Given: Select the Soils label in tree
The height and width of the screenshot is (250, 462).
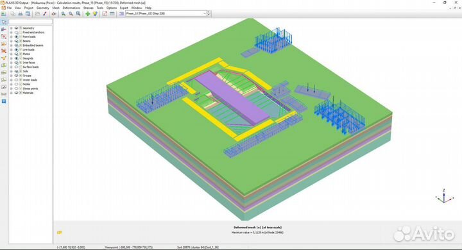Looking at the screenshot, I should tap(26, 71).
